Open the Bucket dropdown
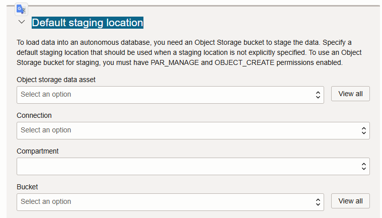 170,202
